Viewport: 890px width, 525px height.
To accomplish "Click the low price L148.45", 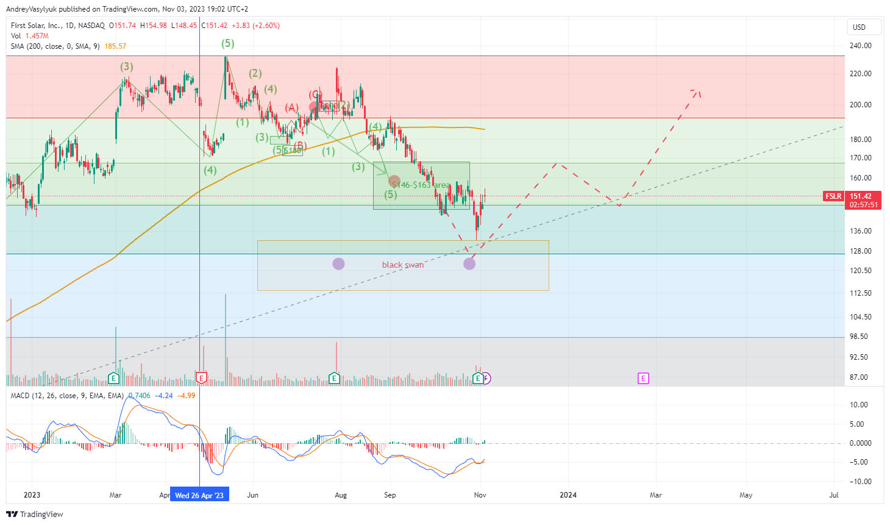I will tap(184, 26).
